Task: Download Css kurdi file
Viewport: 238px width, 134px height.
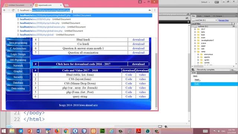Action: pos(138,44)
